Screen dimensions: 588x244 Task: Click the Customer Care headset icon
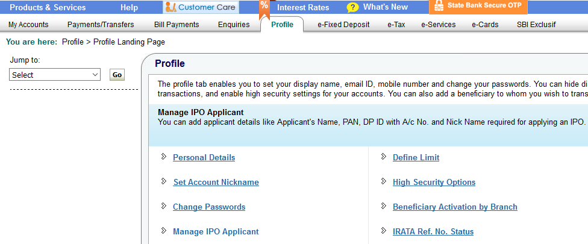(170, 7)
